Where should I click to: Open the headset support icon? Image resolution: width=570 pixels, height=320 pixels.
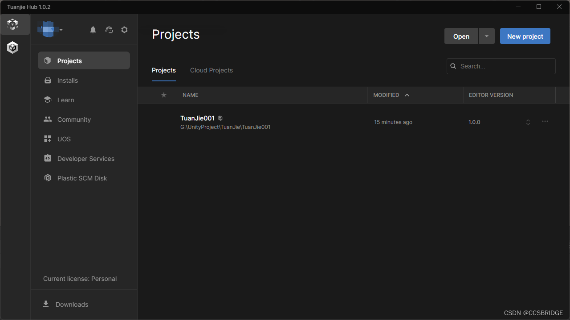[109, 30]
